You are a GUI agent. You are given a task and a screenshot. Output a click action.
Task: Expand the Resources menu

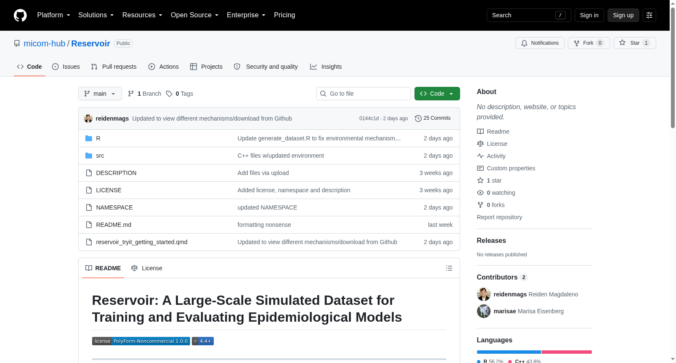[142, 15]
